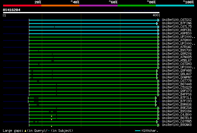Select the UniRef100_Q8LAU7 label
The image size is (197, 133).
[x=177, y=74]
